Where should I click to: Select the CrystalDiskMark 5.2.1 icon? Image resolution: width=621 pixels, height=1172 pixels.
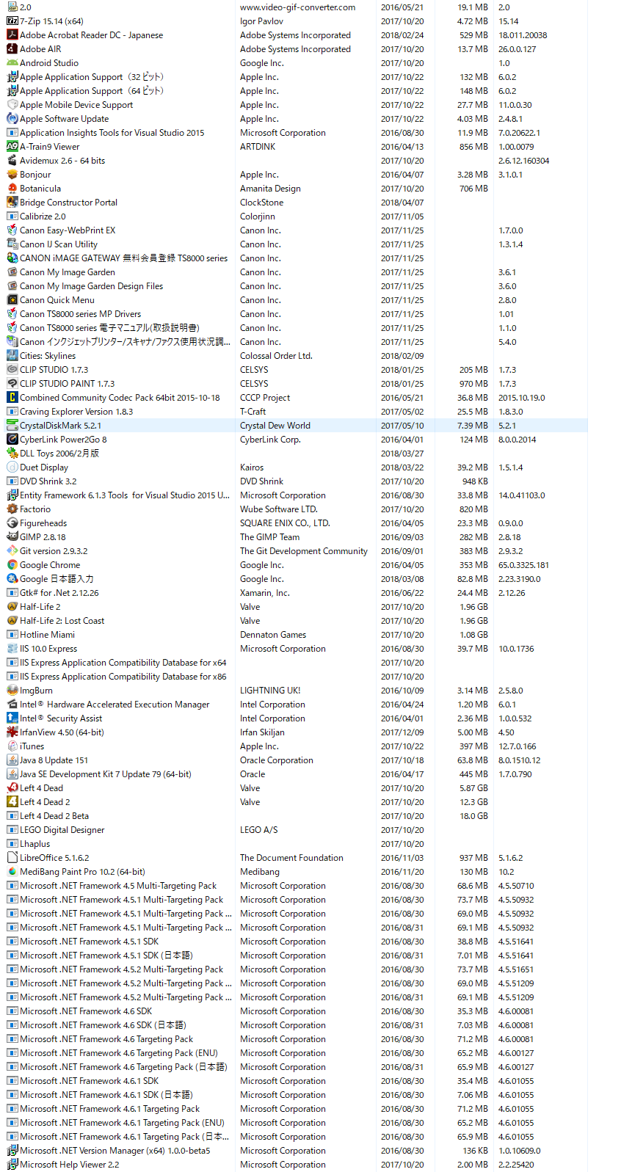tap(12, 425)
